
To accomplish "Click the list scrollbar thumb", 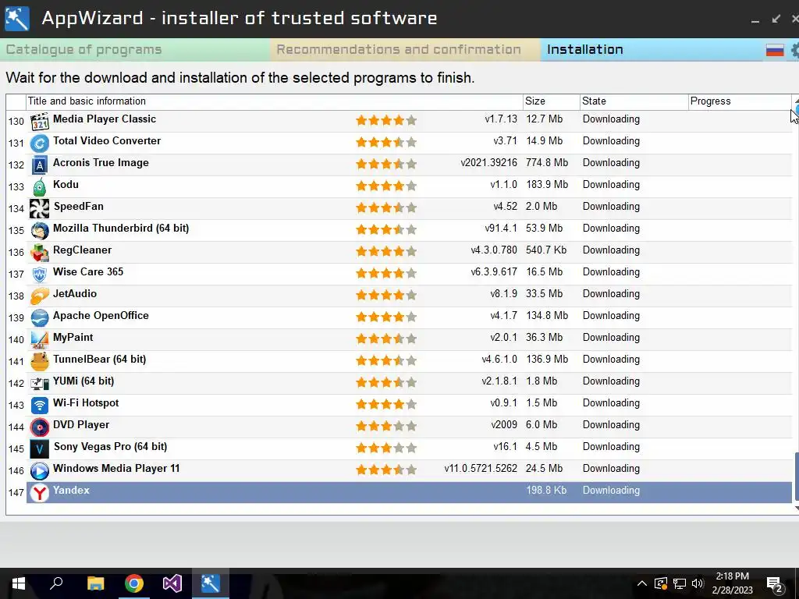I will (x=797, y=477).
